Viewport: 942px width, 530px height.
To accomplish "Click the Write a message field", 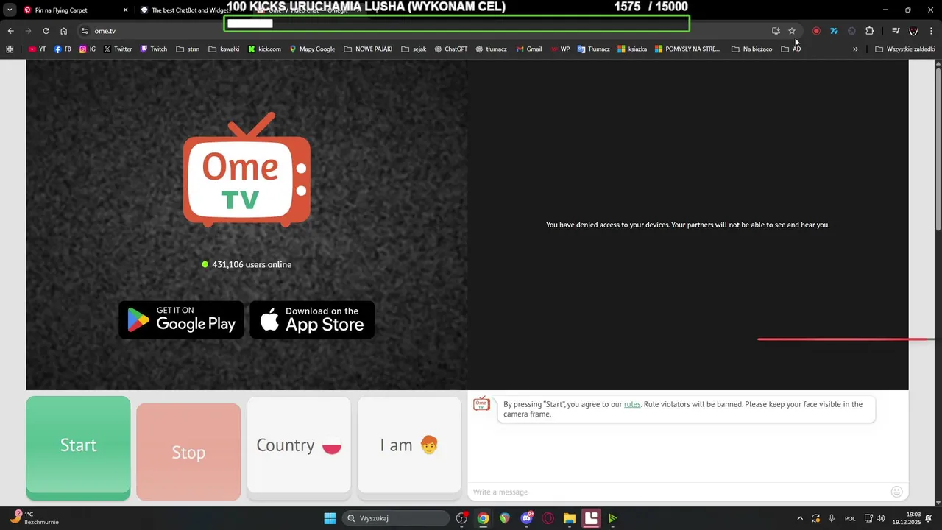I will 677,492.
